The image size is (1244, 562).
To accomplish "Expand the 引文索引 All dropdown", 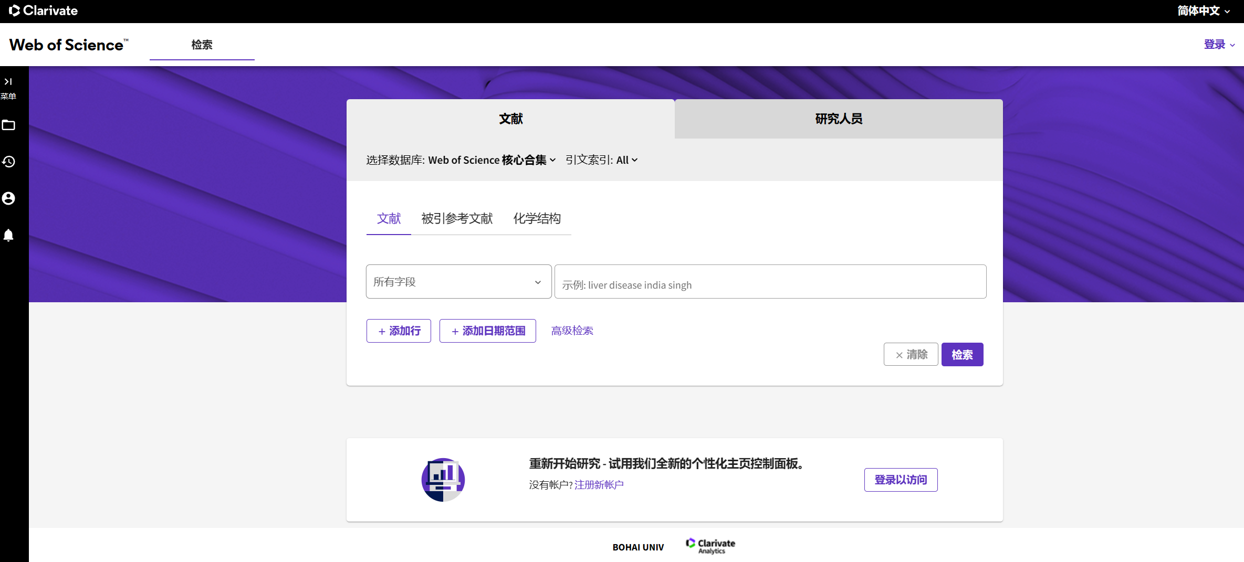I will [x=627, y=160].
